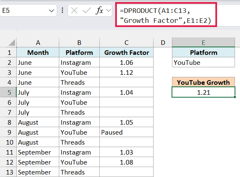Click the June cell in row 2
This screenshot has width=240, height=177.
[x=38, y=63]
